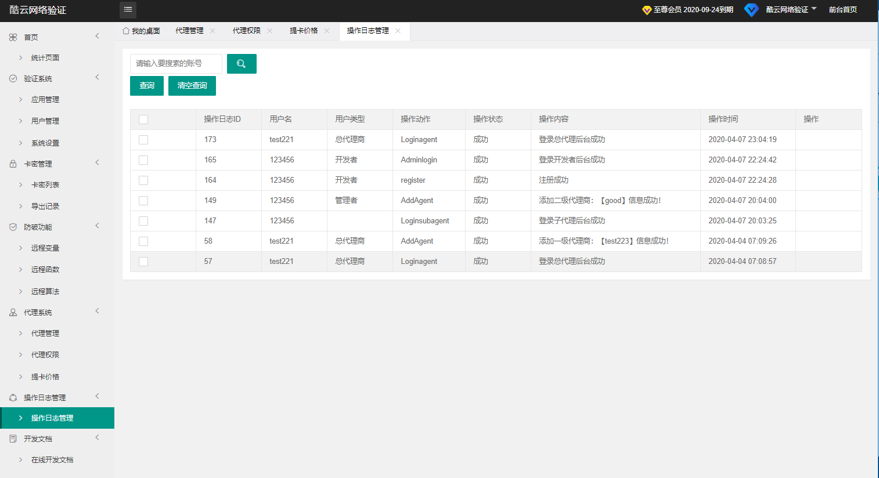Click the 验证系统 checkmark icon
The width and height of the screenshot is (879, 478).
pos(12,77)
